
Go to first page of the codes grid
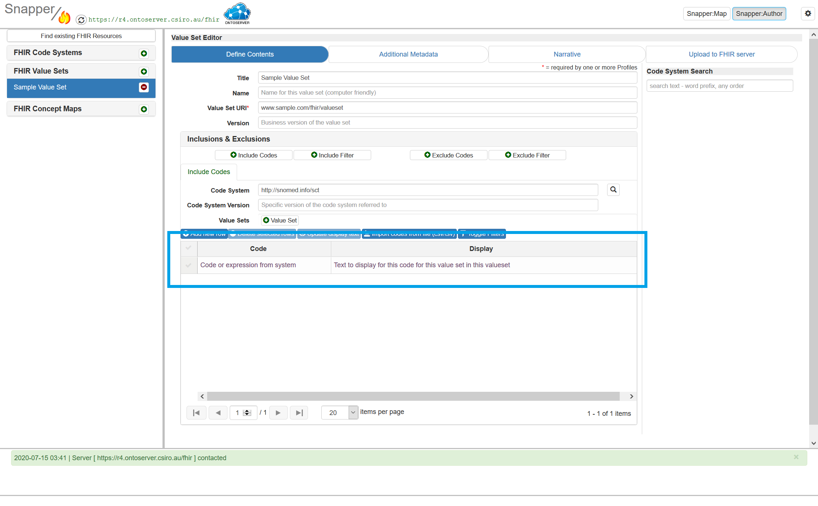click(196, 412)
